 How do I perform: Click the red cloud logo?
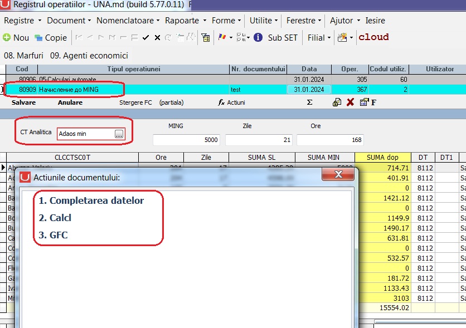373,37
